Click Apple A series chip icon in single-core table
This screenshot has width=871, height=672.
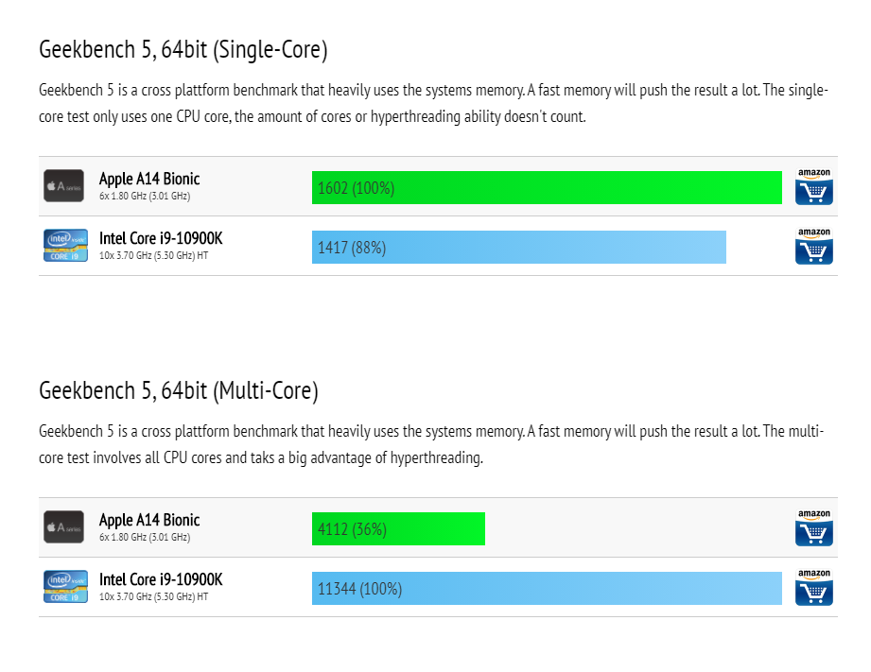point(64,185)
